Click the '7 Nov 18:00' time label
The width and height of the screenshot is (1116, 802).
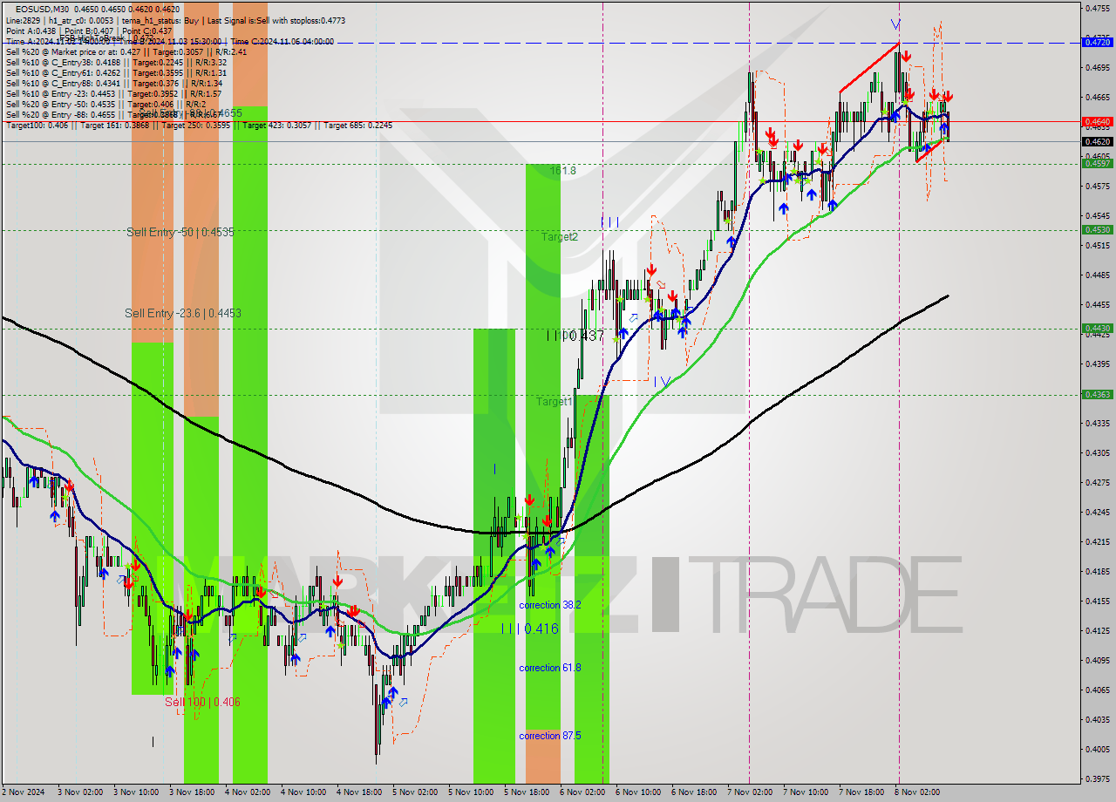(861, 792)
